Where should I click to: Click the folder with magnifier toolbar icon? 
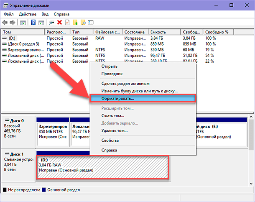[83, 23]
